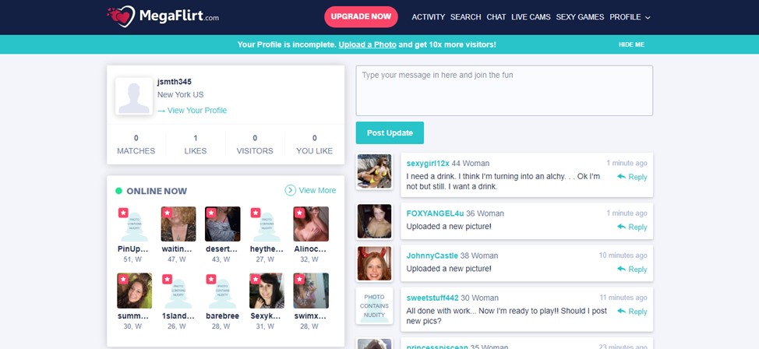Click the star badge on summ… profile
759x349 pixels.
(x=123, y=280)
